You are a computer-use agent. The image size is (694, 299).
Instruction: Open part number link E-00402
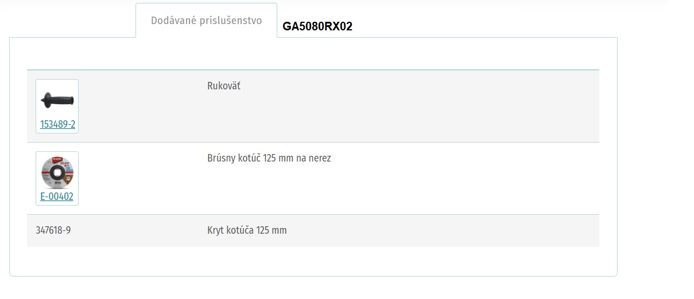pos(57,196)
